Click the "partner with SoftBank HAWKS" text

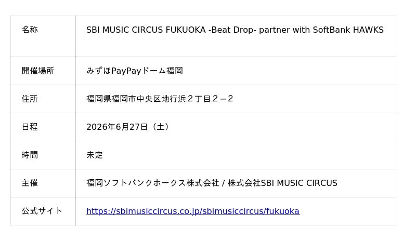point(321,30)
